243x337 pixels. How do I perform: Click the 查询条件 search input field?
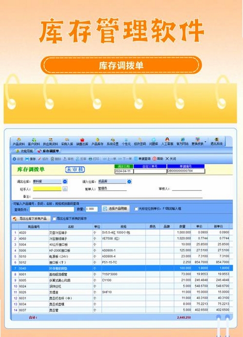point(52,209)
